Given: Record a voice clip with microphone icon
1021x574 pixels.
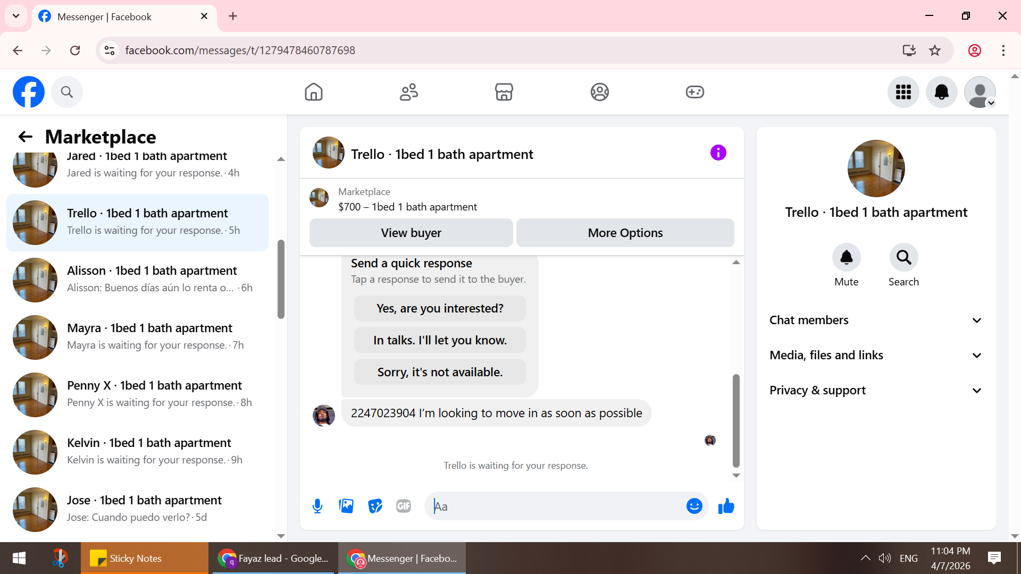Looking at the screenshot, I should 317,507.
